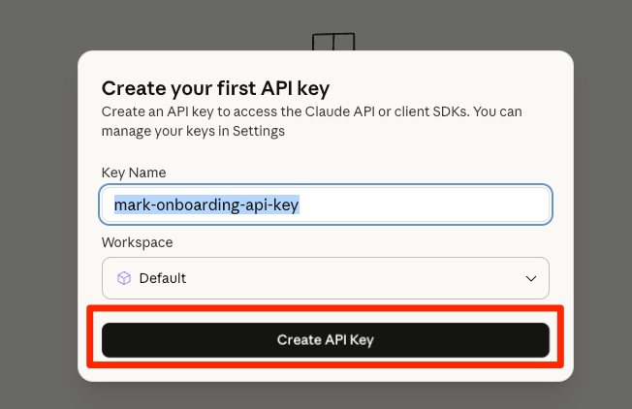This screenshot has height=409, width=632.
Task: Click the Key Name label
Action: tap(134, 173)
